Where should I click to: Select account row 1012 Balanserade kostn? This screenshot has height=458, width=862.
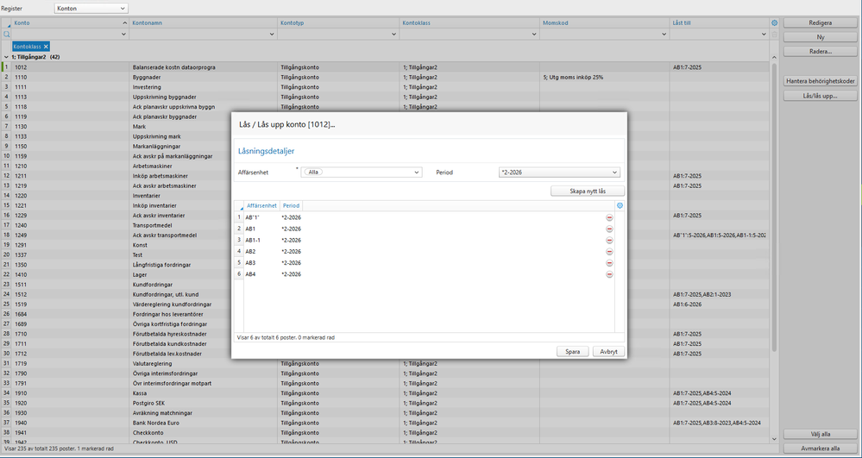pyautogui.click(x=386, y=67)
